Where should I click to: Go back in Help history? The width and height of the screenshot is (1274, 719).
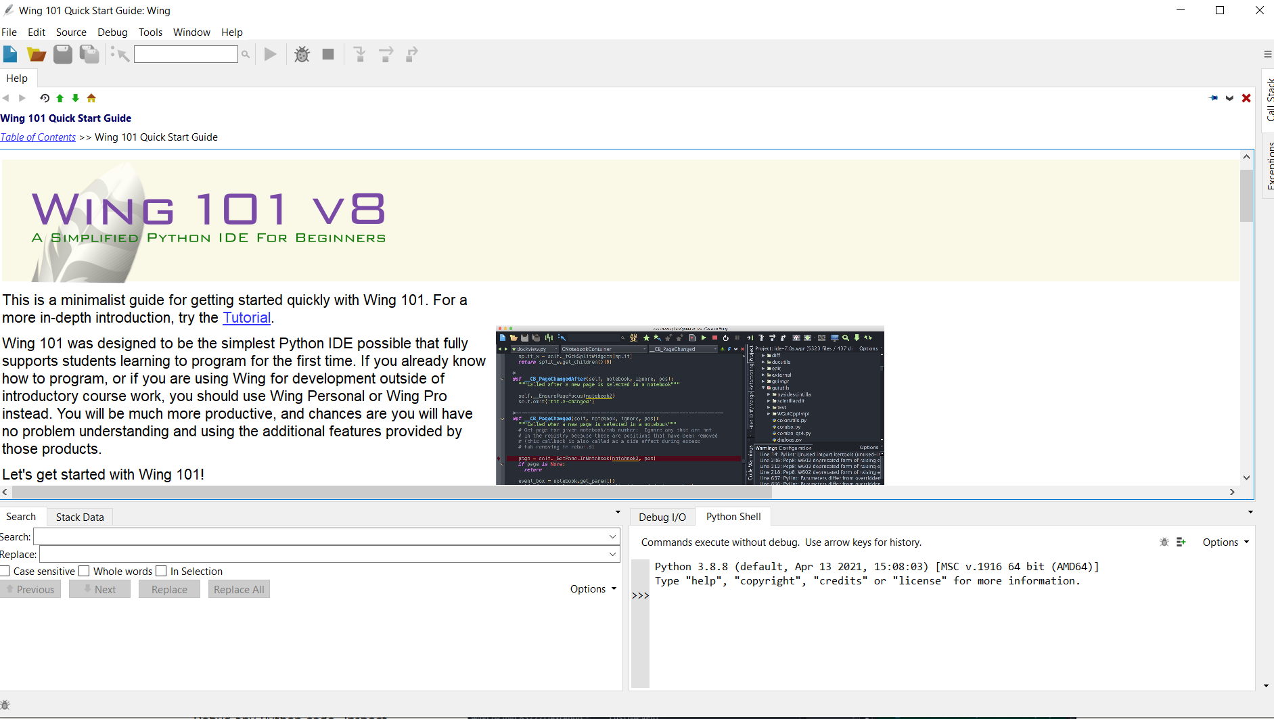coord(6,98)
